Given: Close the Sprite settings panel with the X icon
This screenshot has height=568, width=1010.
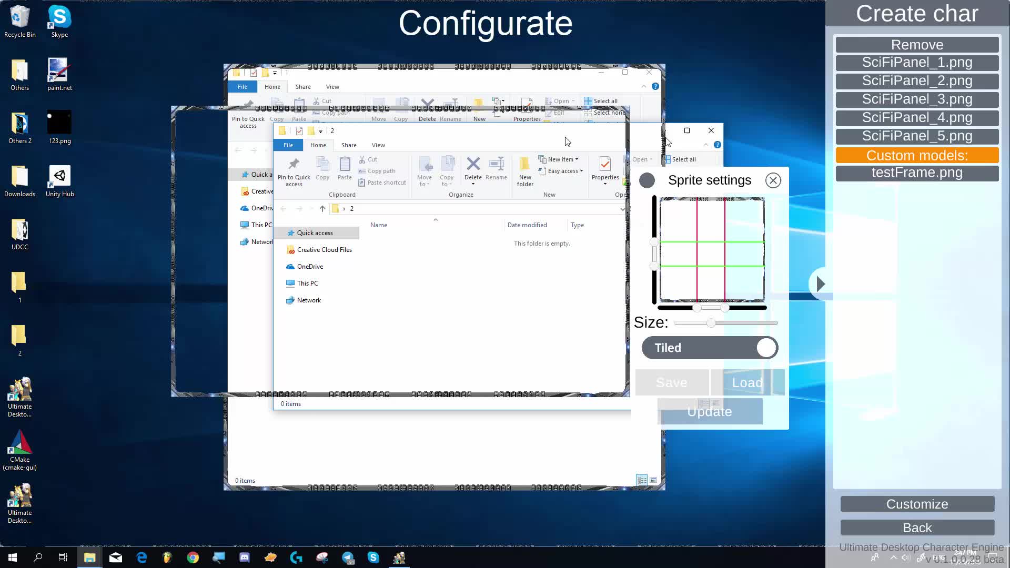Looking at the screenshot, I should [773, 180].
